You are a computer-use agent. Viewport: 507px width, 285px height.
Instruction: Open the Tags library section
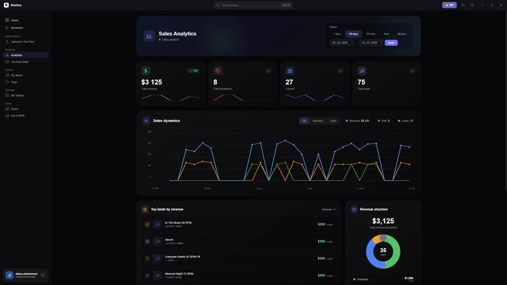coord(13,82)
